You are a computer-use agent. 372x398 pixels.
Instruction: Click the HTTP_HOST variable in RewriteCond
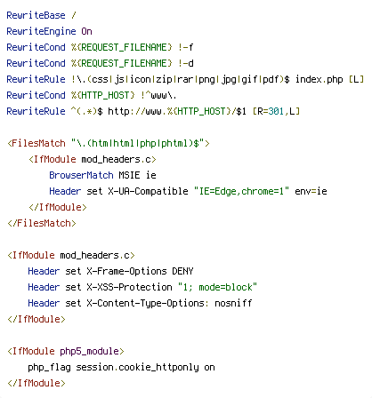[103, 95]
